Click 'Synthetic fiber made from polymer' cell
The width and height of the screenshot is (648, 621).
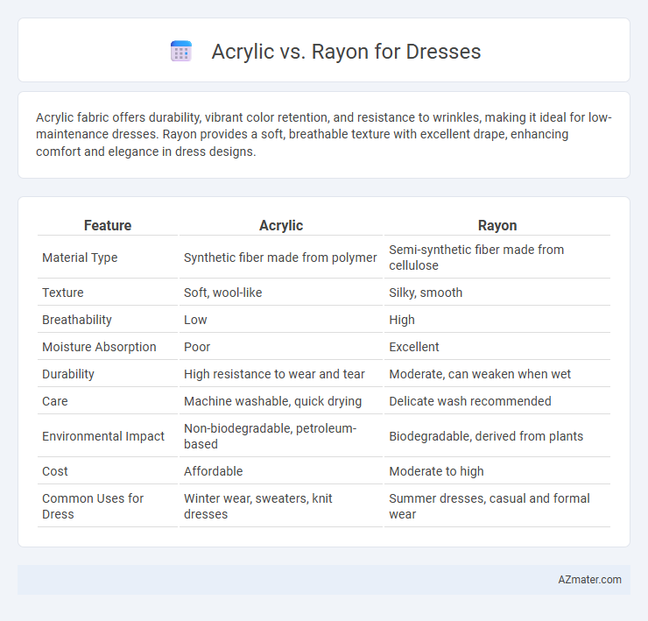tap(280, 258)
